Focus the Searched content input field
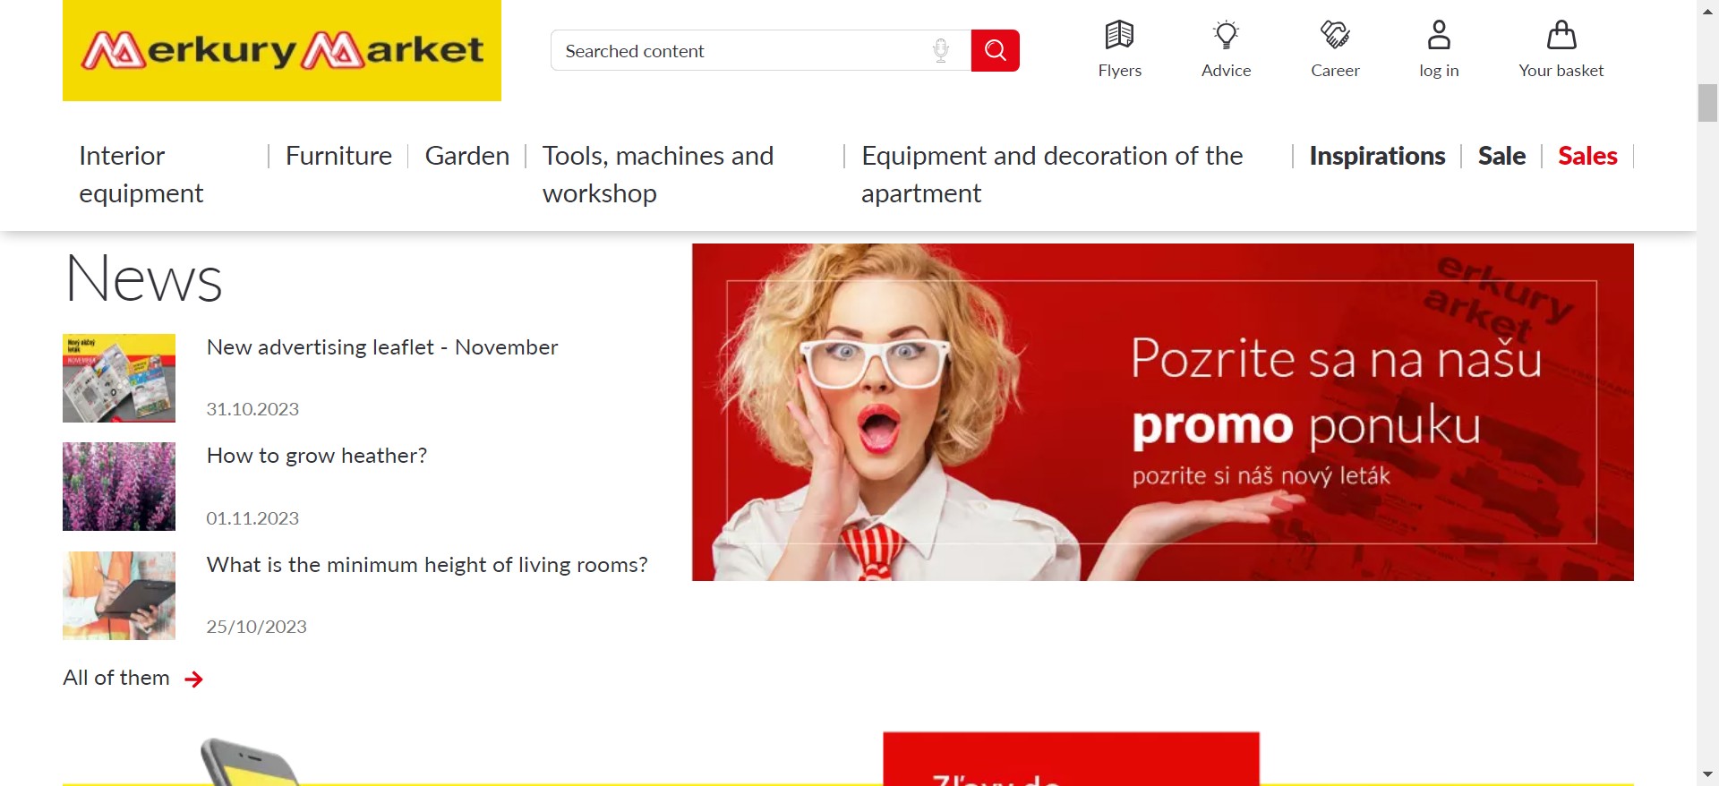 (743, 50)
